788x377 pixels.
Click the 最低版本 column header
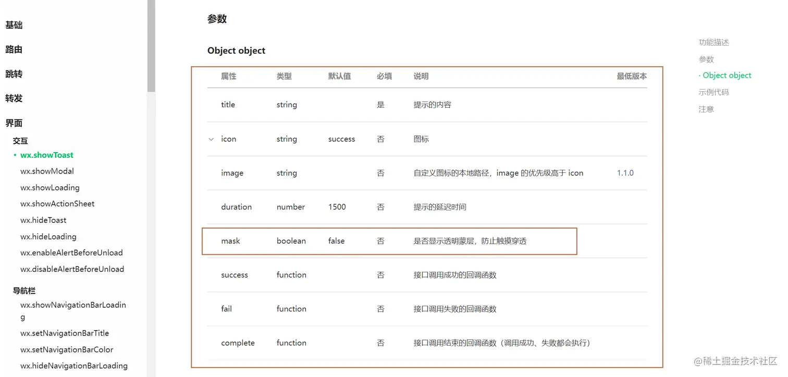click(x=632, y=76)
